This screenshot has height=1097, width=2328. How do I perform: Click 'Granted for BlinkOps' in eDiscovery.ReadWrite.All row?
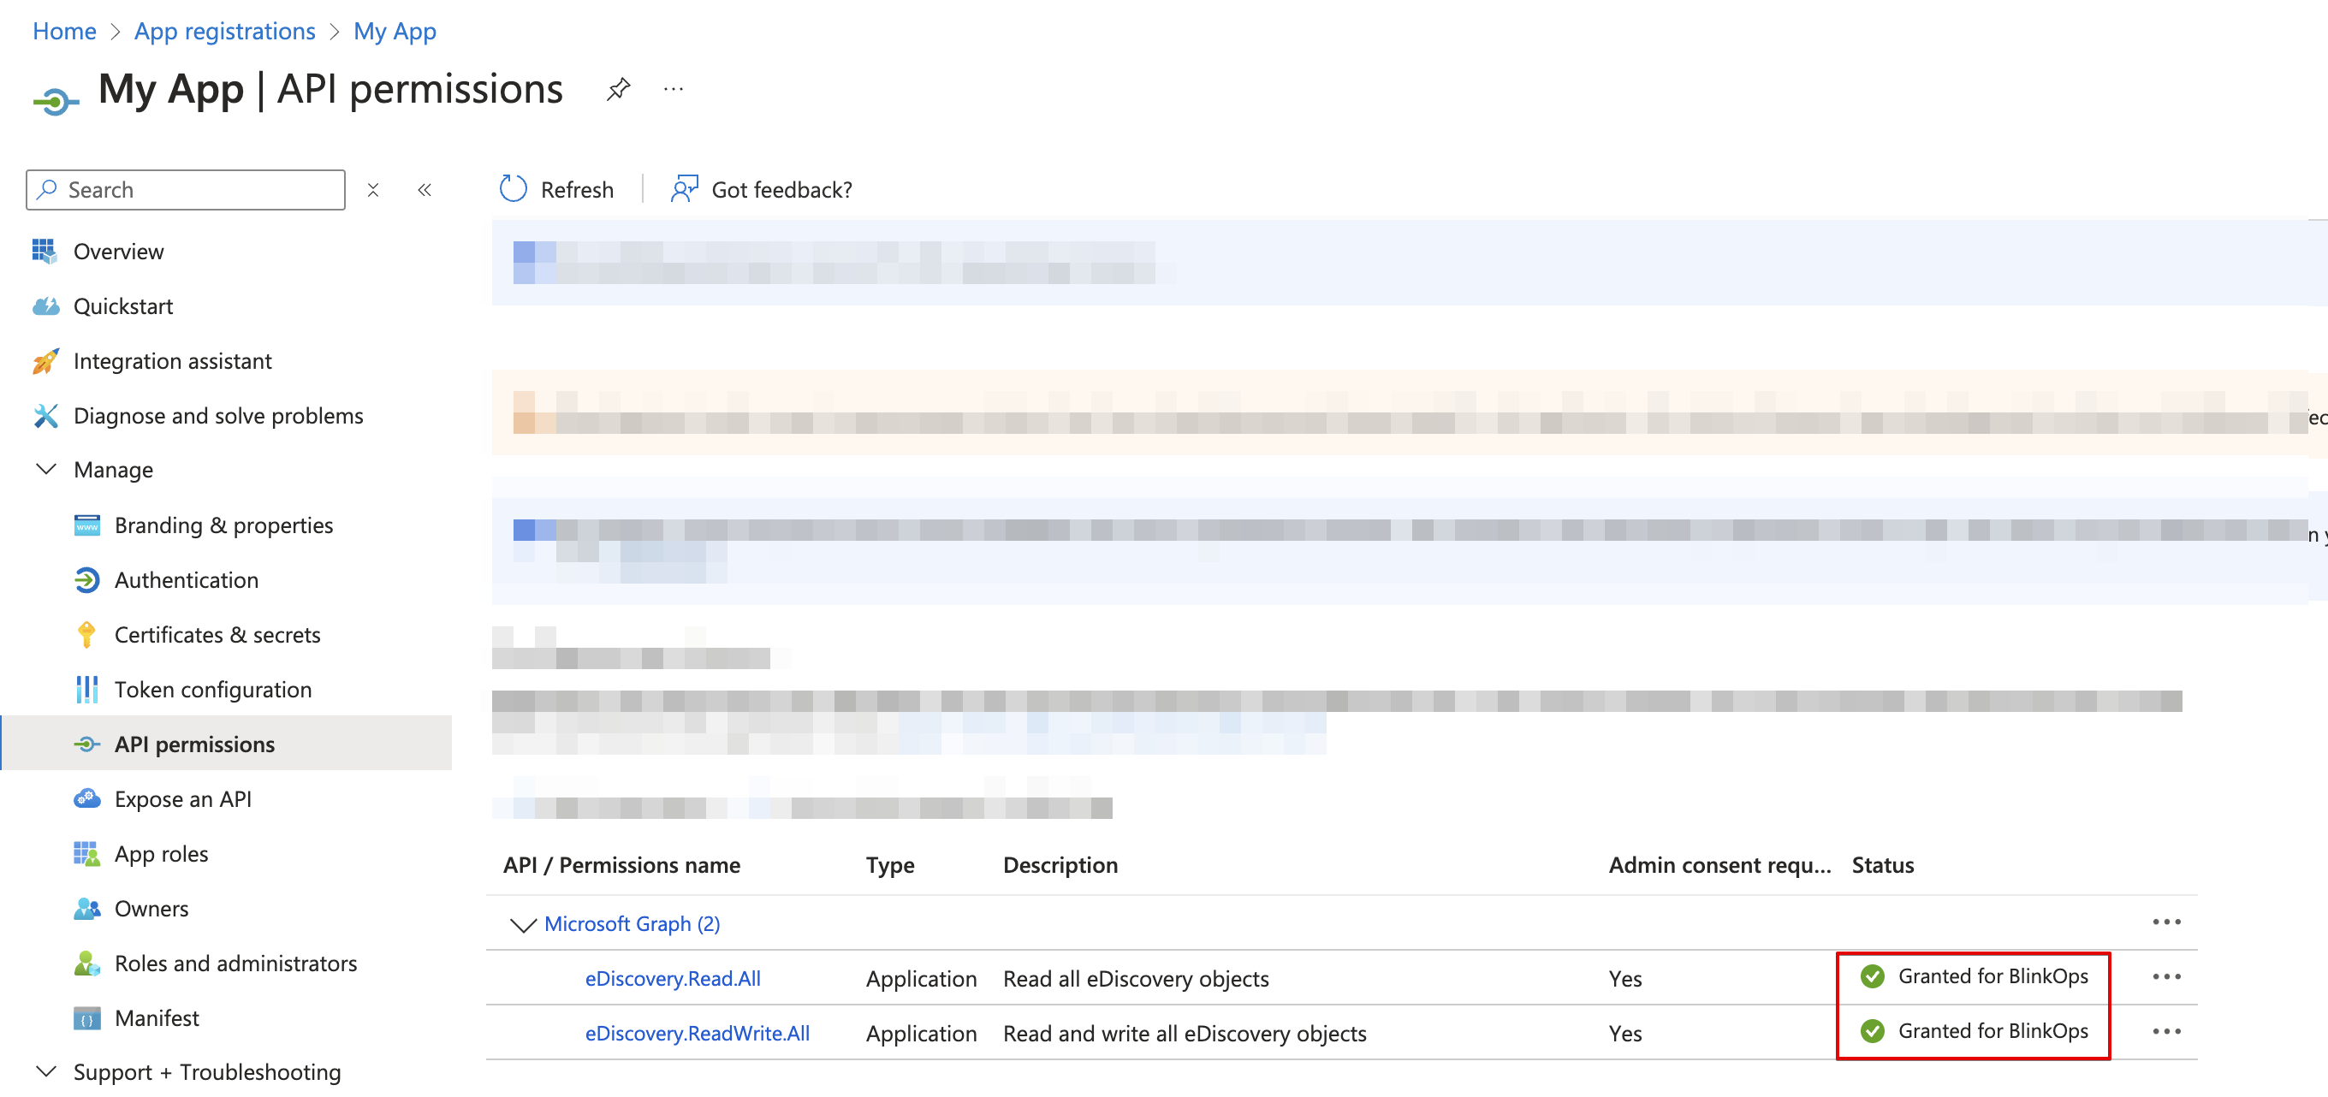click(x=1992, y=1031)
